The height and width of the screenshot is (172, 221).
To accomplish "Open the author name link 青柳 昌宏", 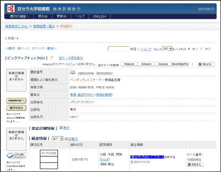I will pyautogui.click(x=82, y=95).
